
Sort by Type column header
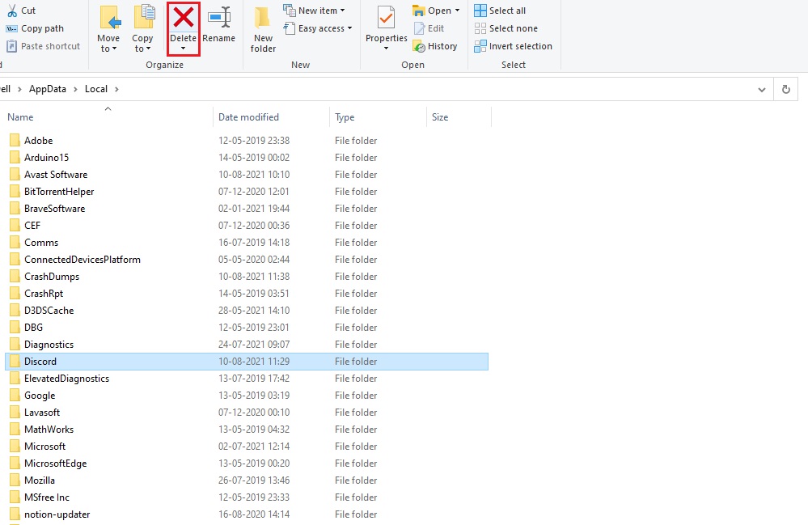pos(378,117)
